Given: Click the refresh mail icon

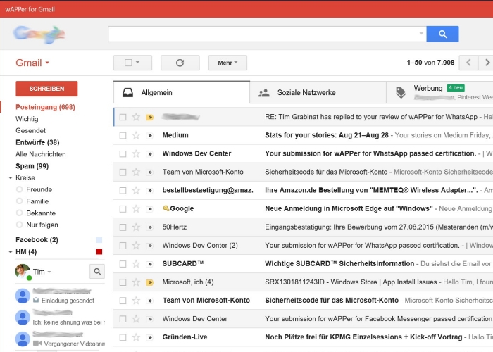Looking at the screenshot, I should 180,63.
